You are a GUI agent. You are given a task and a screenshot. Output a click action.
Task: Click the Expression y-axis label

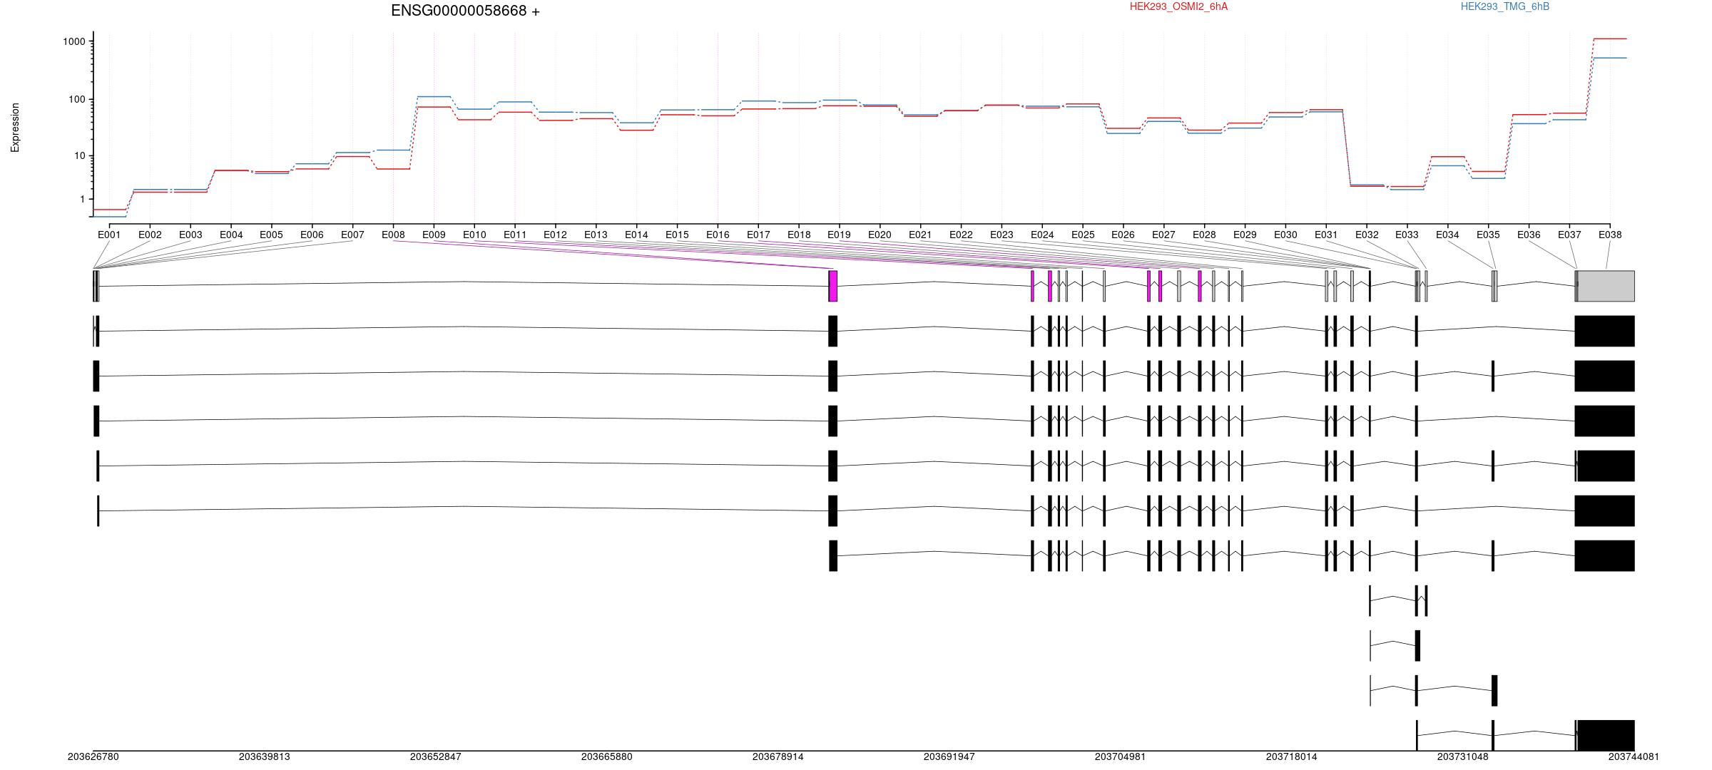(15, 128)
